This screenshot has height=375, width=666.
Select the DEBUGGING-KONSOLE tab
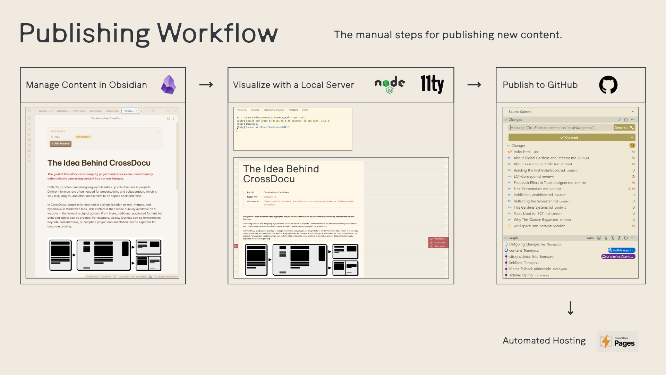click(274, 110)
